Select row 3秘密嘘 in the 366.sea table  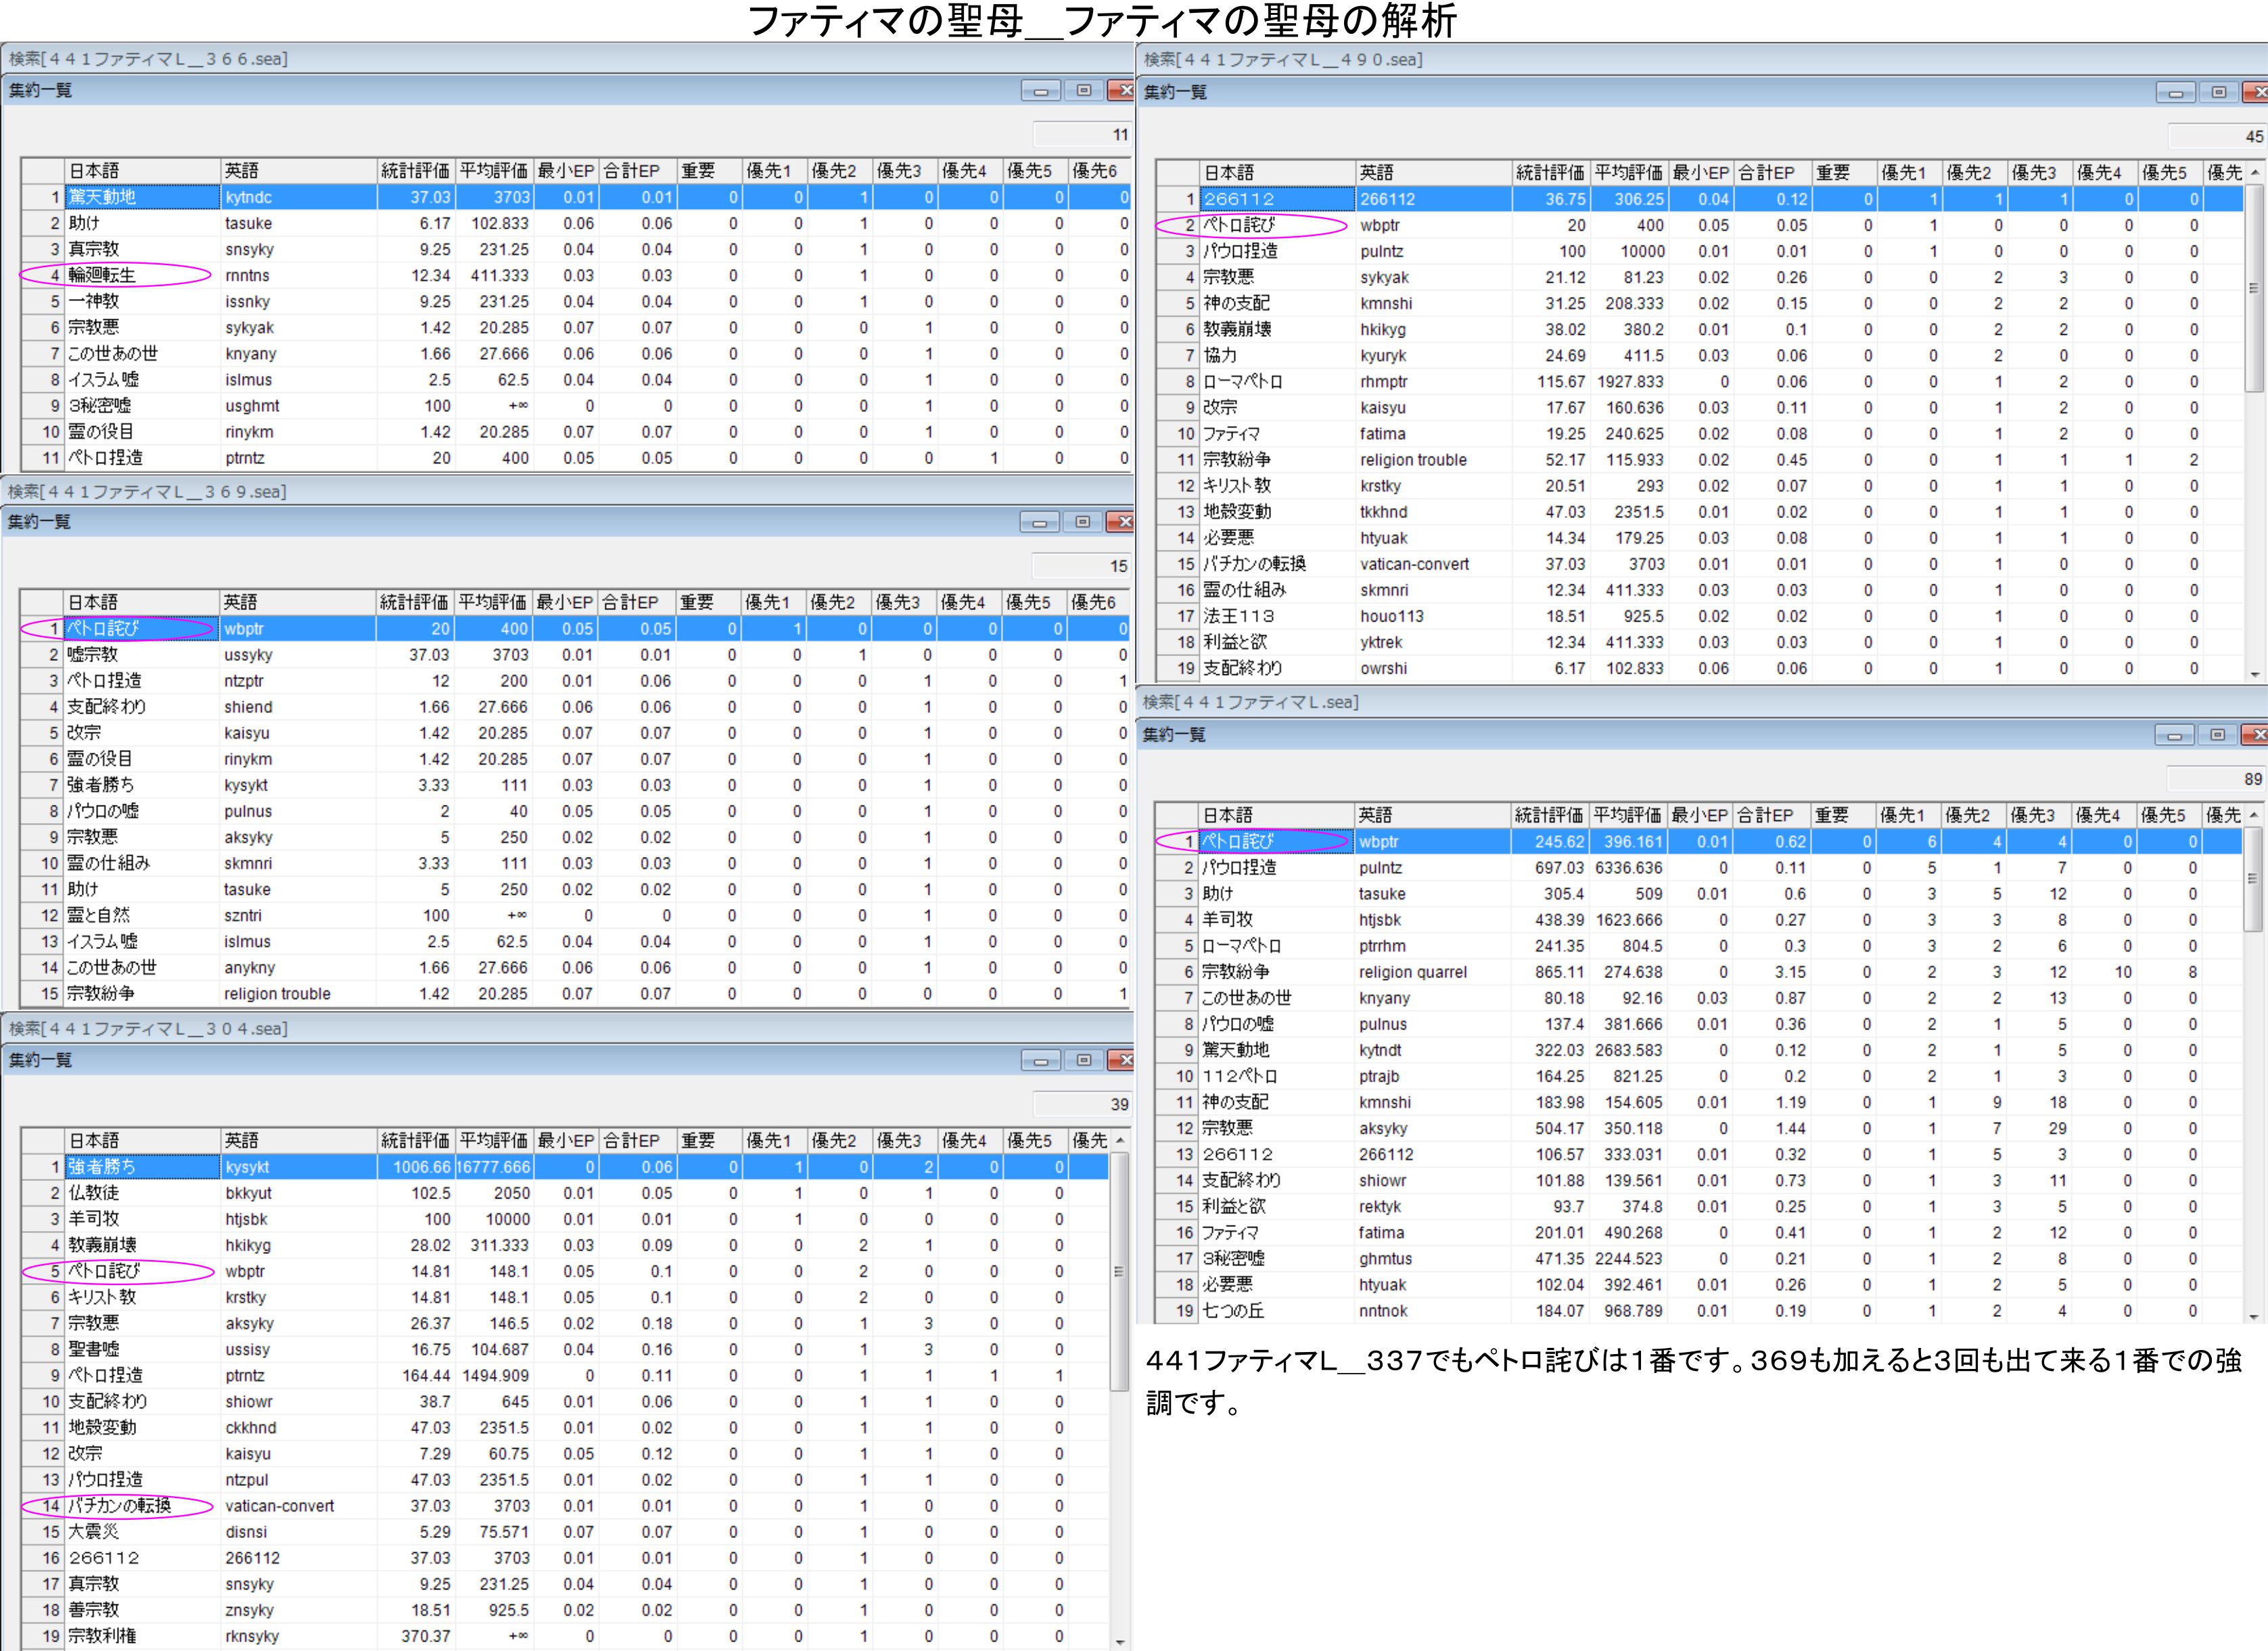pyautogui.click(x=577, y=405)
